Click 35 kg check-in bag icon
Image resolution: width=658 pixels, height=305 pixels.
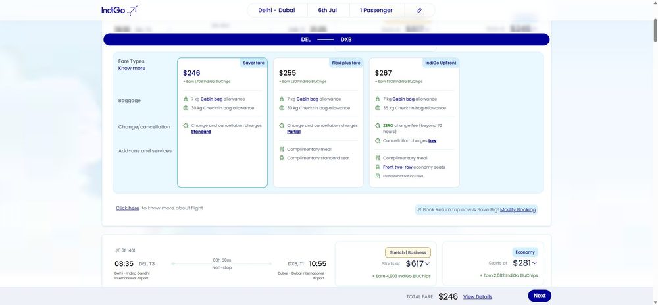point(378,108)
